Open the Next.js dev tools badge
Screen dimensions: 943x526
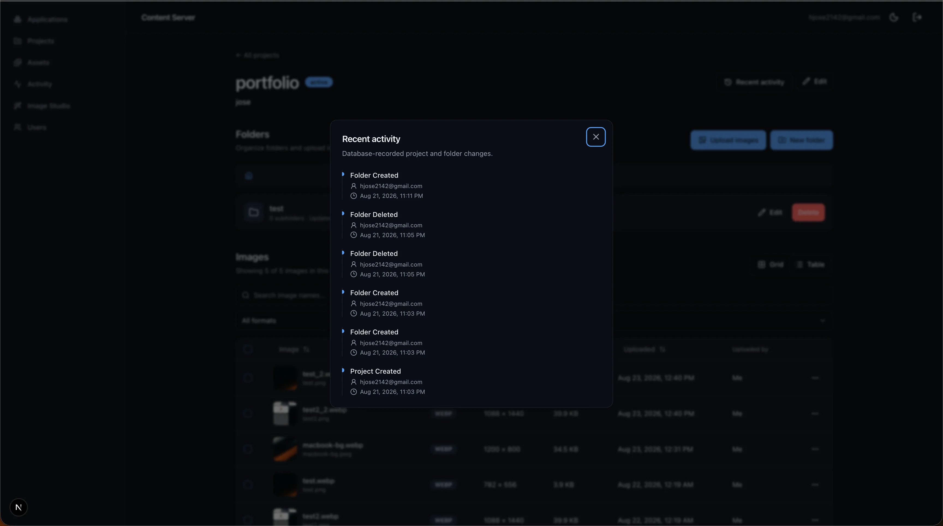pos(18,507)
